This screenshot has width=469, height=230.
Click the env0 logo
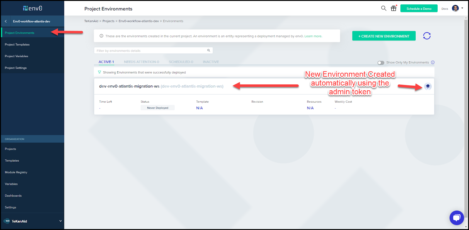click(x=33, y=8)
